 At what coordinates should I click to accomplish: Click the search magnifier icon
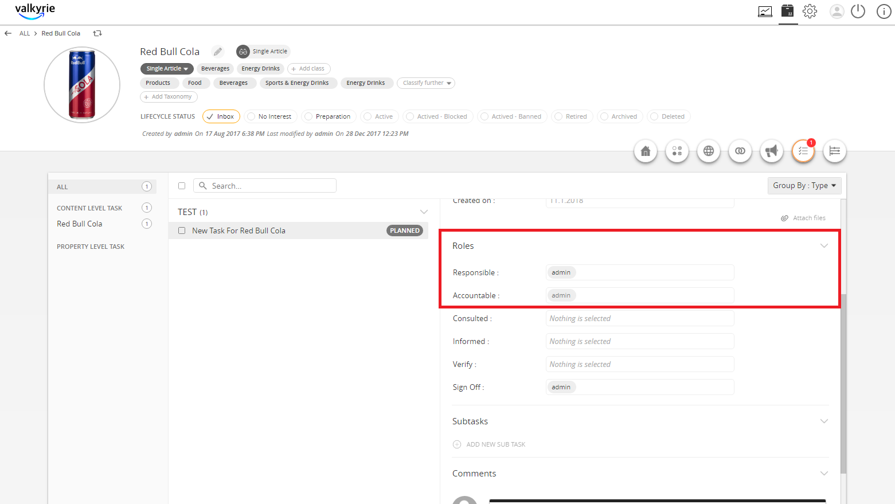tap(202, 186)
